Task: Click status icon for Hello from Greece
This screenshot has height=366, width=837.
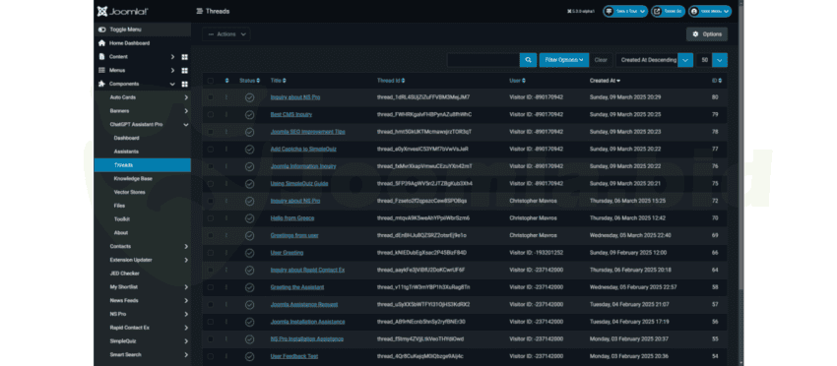Action: tap(249, 218)
